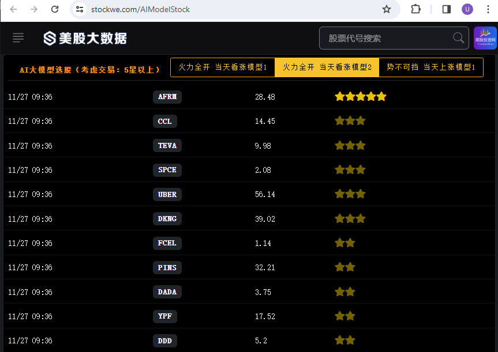The image size is (498, 352).
Task: Switch to 火力全开 当天看涨模型1 tab
Action: (223, 67)
